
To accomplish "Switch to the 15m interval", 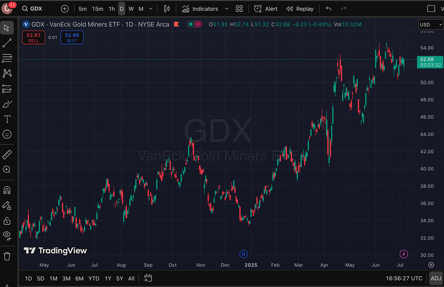I will 98,9.
